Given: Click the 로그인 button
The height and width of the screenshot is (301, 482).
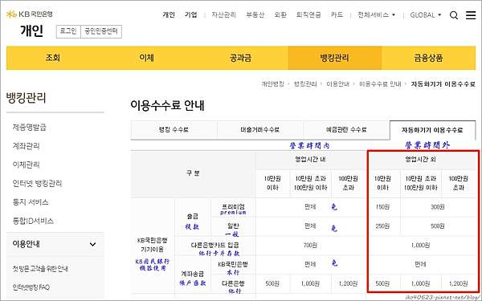Looking at the screenshot, I should [68, 31].
